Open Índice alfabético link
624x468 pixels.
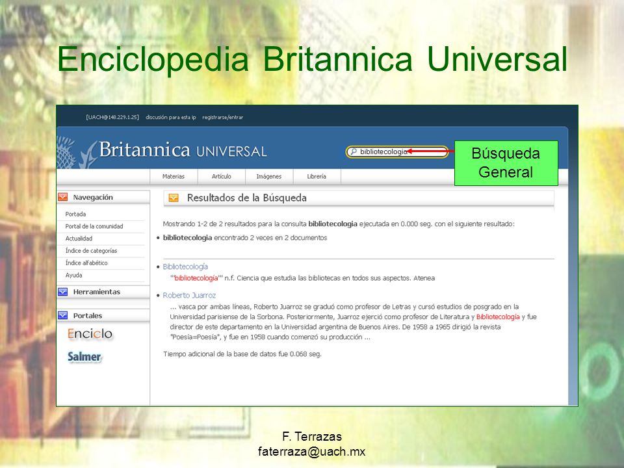[x=86, y=263]
